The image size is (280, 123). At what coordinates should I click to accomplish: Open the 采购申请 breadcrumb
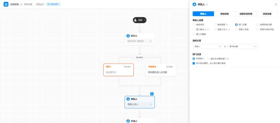click(x=28, y=4)
